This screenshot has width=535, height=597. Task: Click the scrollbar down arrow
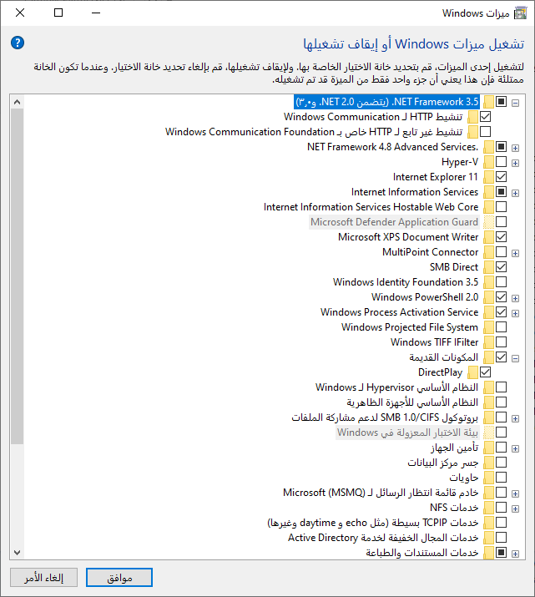coord(18,553)
